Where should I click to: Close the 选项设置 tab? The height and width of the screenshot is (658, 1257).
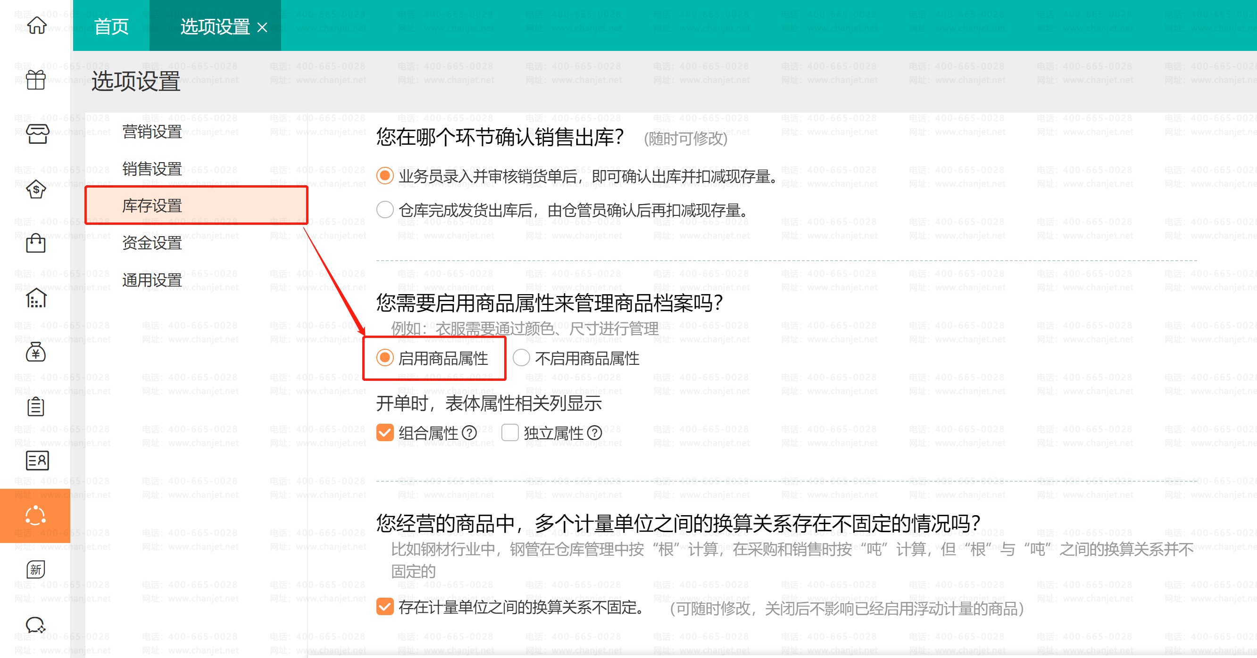263,27
